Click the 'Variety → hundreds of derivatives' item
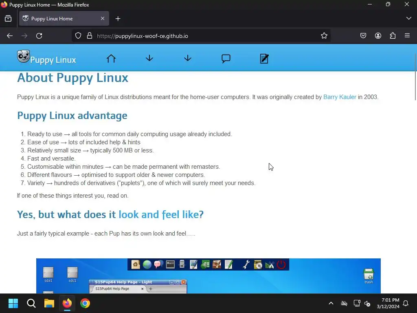This screenshot has height=313, width=417. [141, 183]
